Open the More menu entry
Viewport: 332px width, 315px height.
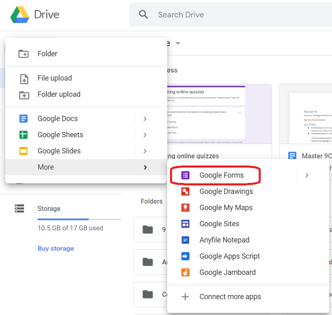click(x=86, y=167)
